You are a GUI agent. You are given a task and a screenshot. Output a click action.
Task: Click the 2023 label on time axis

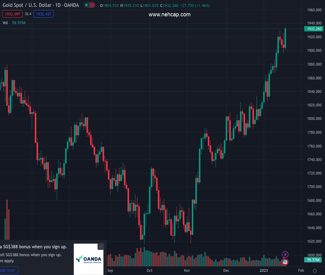[x=264, y=271]
